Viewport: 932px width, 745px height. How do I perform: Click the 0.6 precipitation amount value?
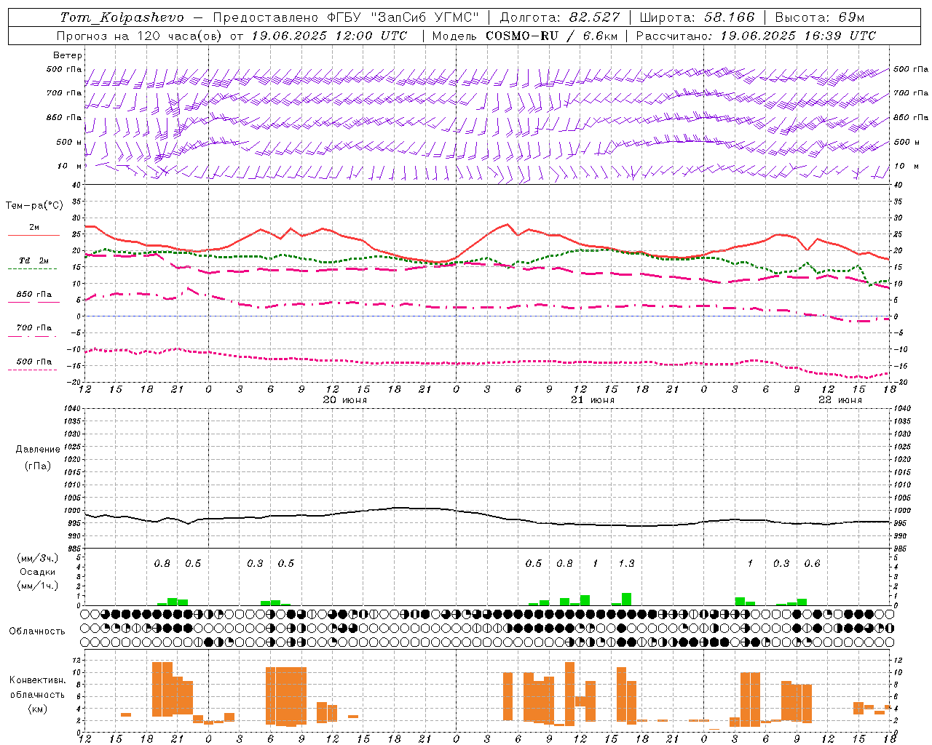(x=812, y=563)
